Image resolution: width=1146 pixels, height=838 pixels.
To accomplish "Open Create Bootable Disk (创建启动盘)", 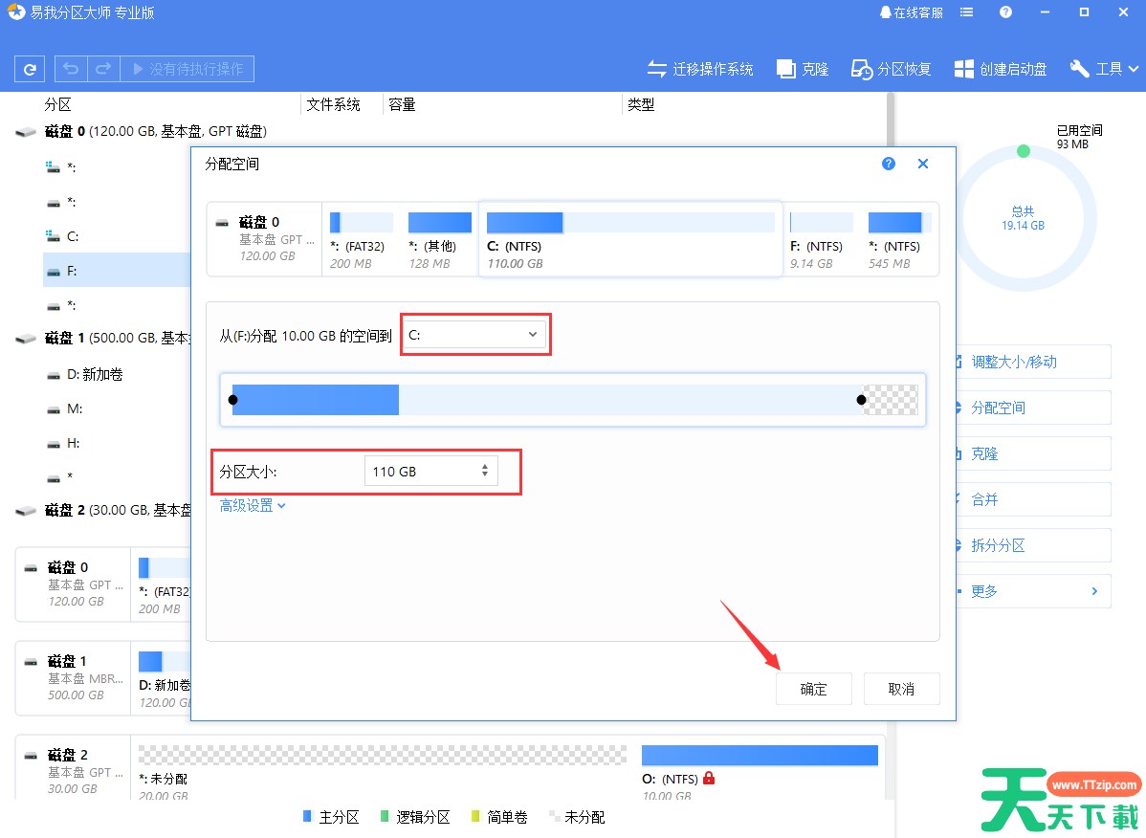I will tap(1001, 69).
